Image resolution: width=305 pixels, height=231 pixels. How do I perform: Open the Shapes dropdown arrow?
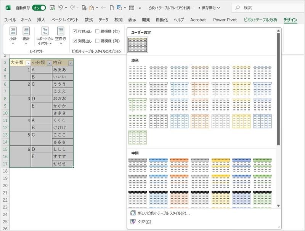coord(125,8)
